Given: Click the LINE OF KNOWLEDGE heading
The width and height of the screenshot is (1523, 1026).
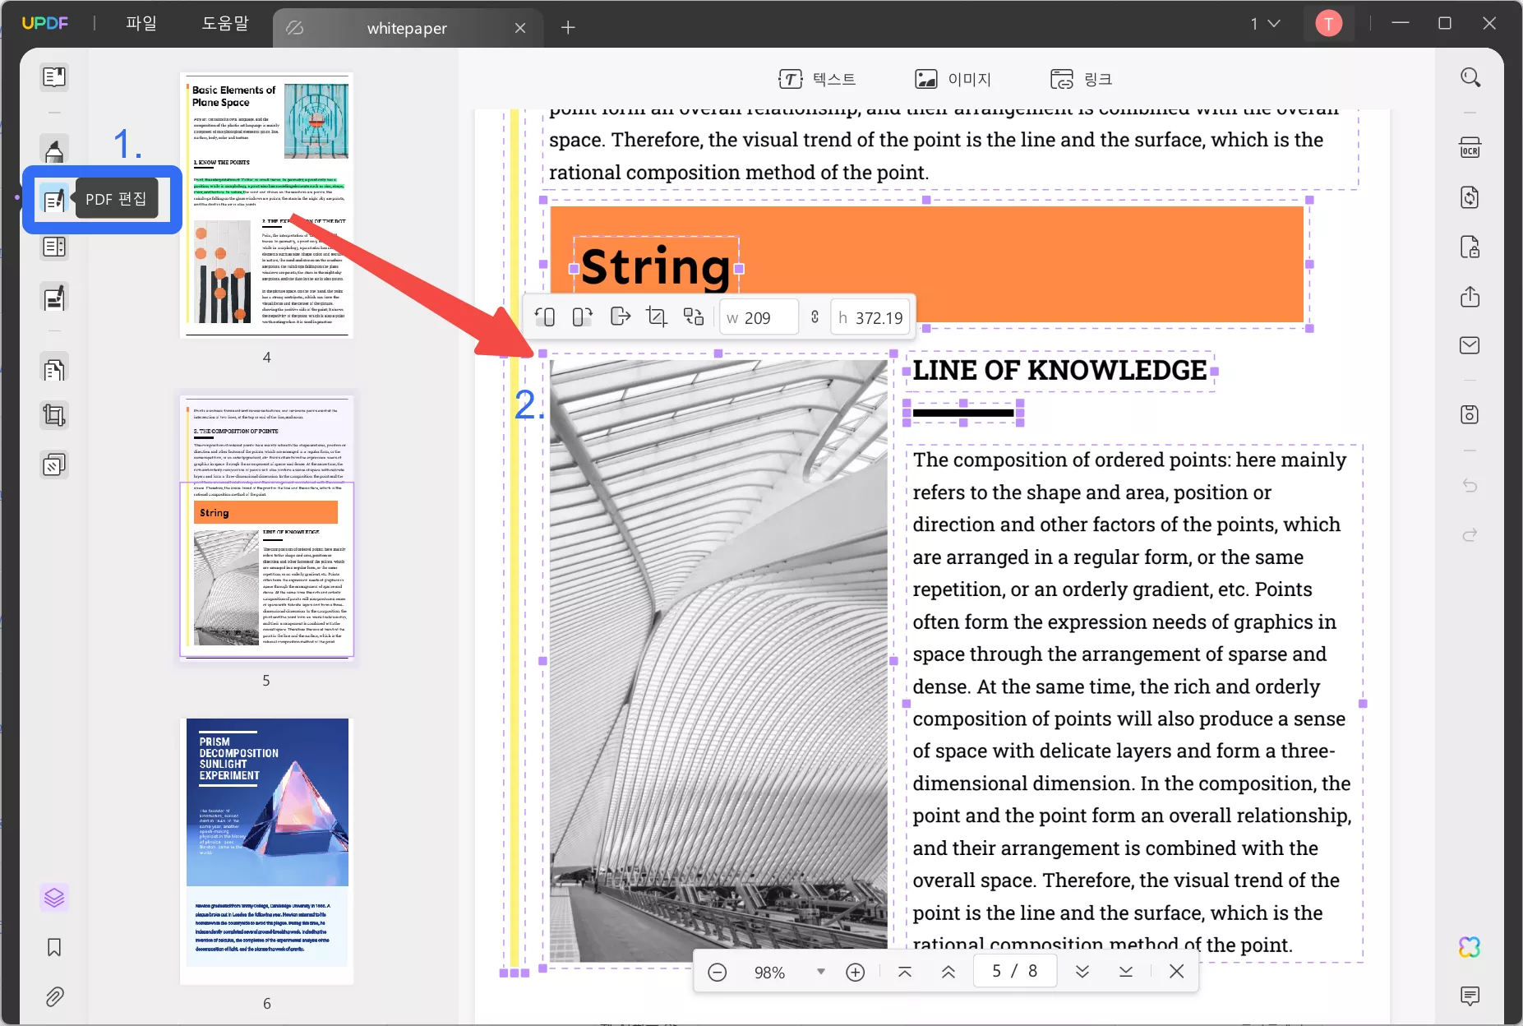Looking at the screenshot, I should (x=1059, y=371).
